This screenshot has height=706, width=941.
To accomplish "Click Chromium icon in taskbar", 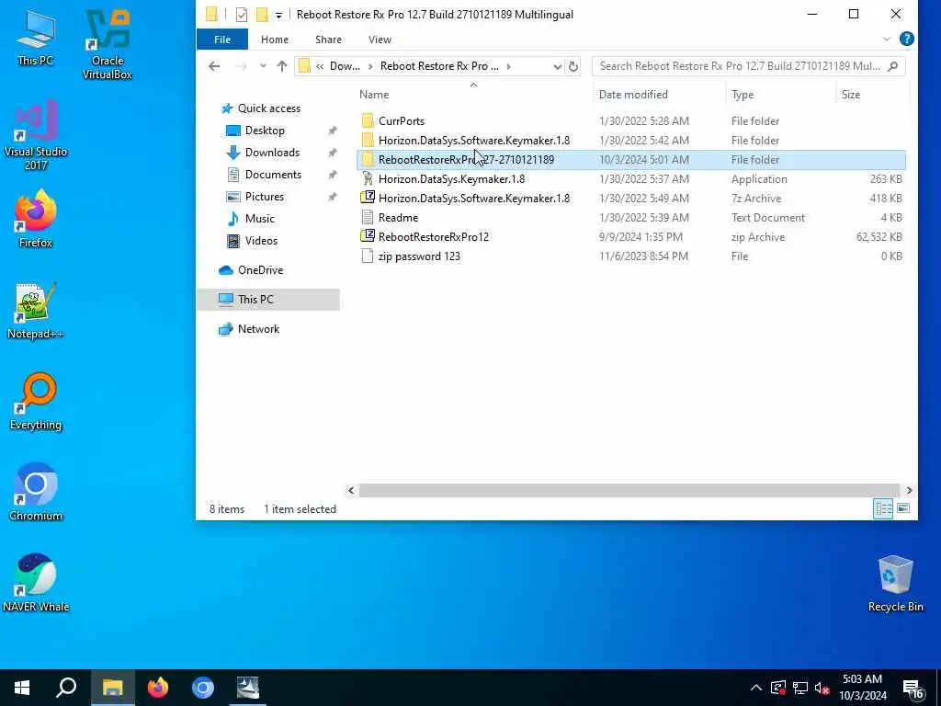I will (203, 688).
